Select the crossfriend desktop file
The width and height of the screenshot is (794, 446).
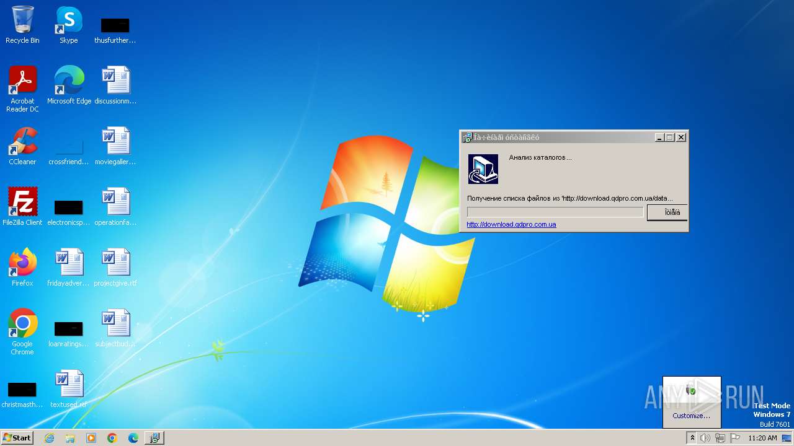[x=69, y=151]
